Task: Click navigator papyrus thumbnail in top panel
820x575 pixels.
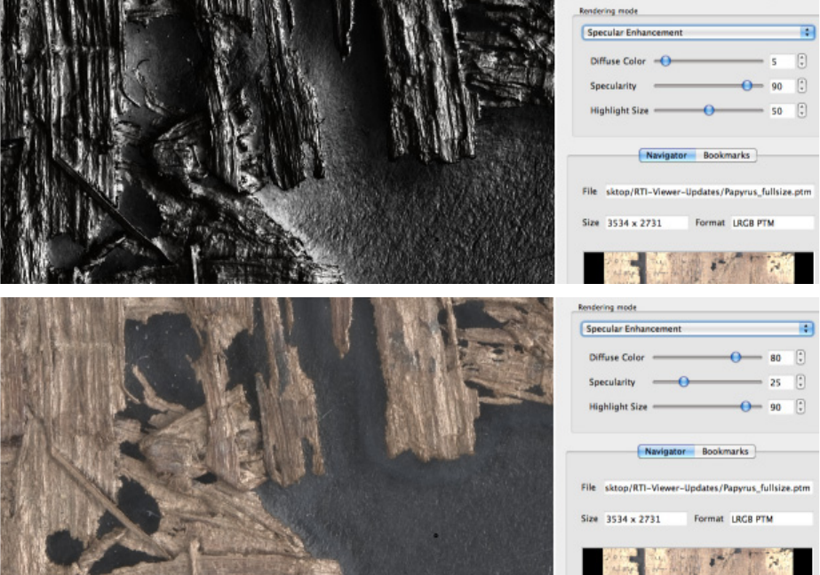Action: [x=698, y=268]
